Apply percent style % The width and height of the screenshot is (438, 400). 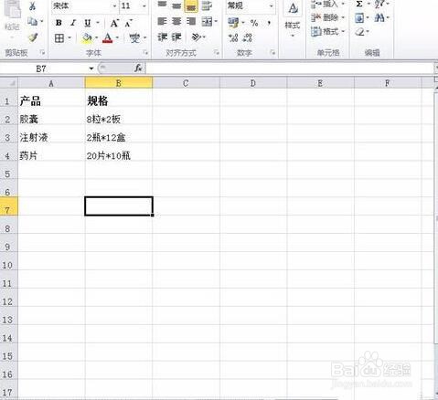[254, 23]
